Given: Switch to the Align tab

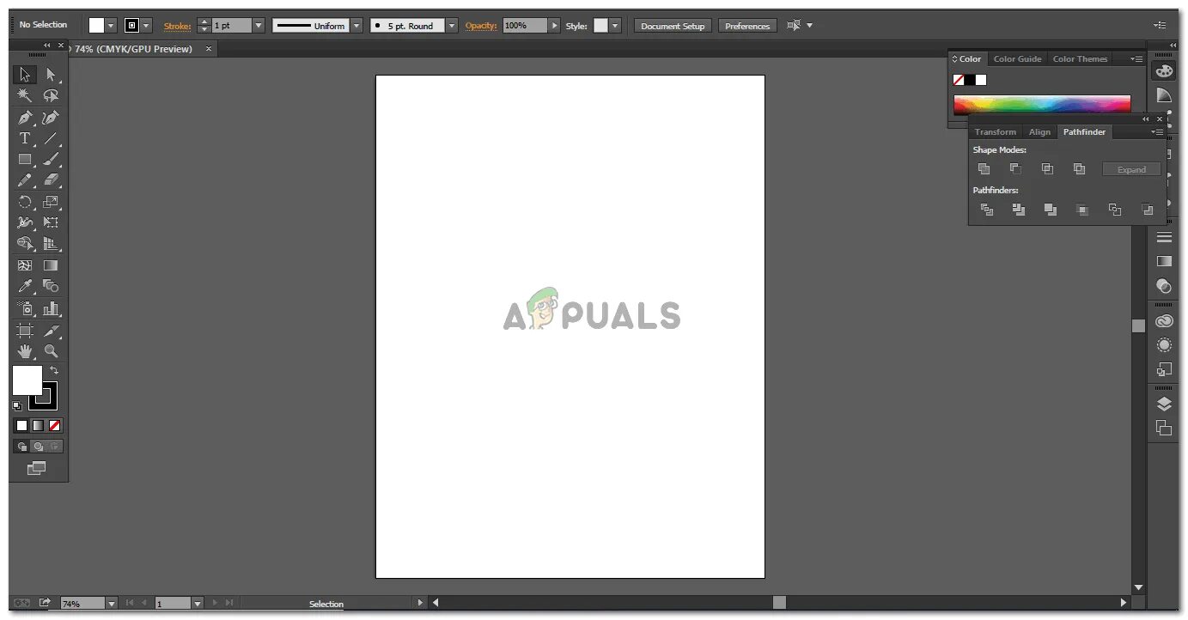Looking at the screenshot, I should pyautogui.click(x=1039, y=132).
